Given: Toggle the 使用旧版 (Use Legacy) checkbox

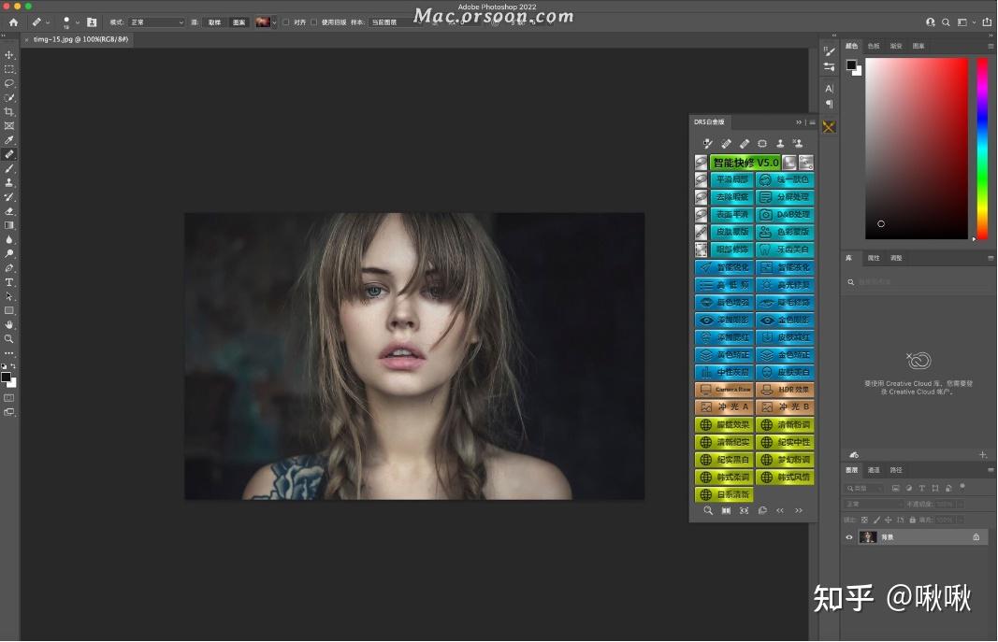Looking at the screenshot, I should [314, 21].
